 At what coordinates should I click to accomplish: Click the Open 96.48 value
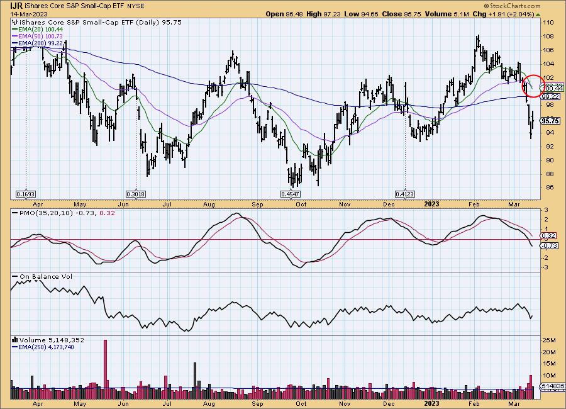point(284,14)
